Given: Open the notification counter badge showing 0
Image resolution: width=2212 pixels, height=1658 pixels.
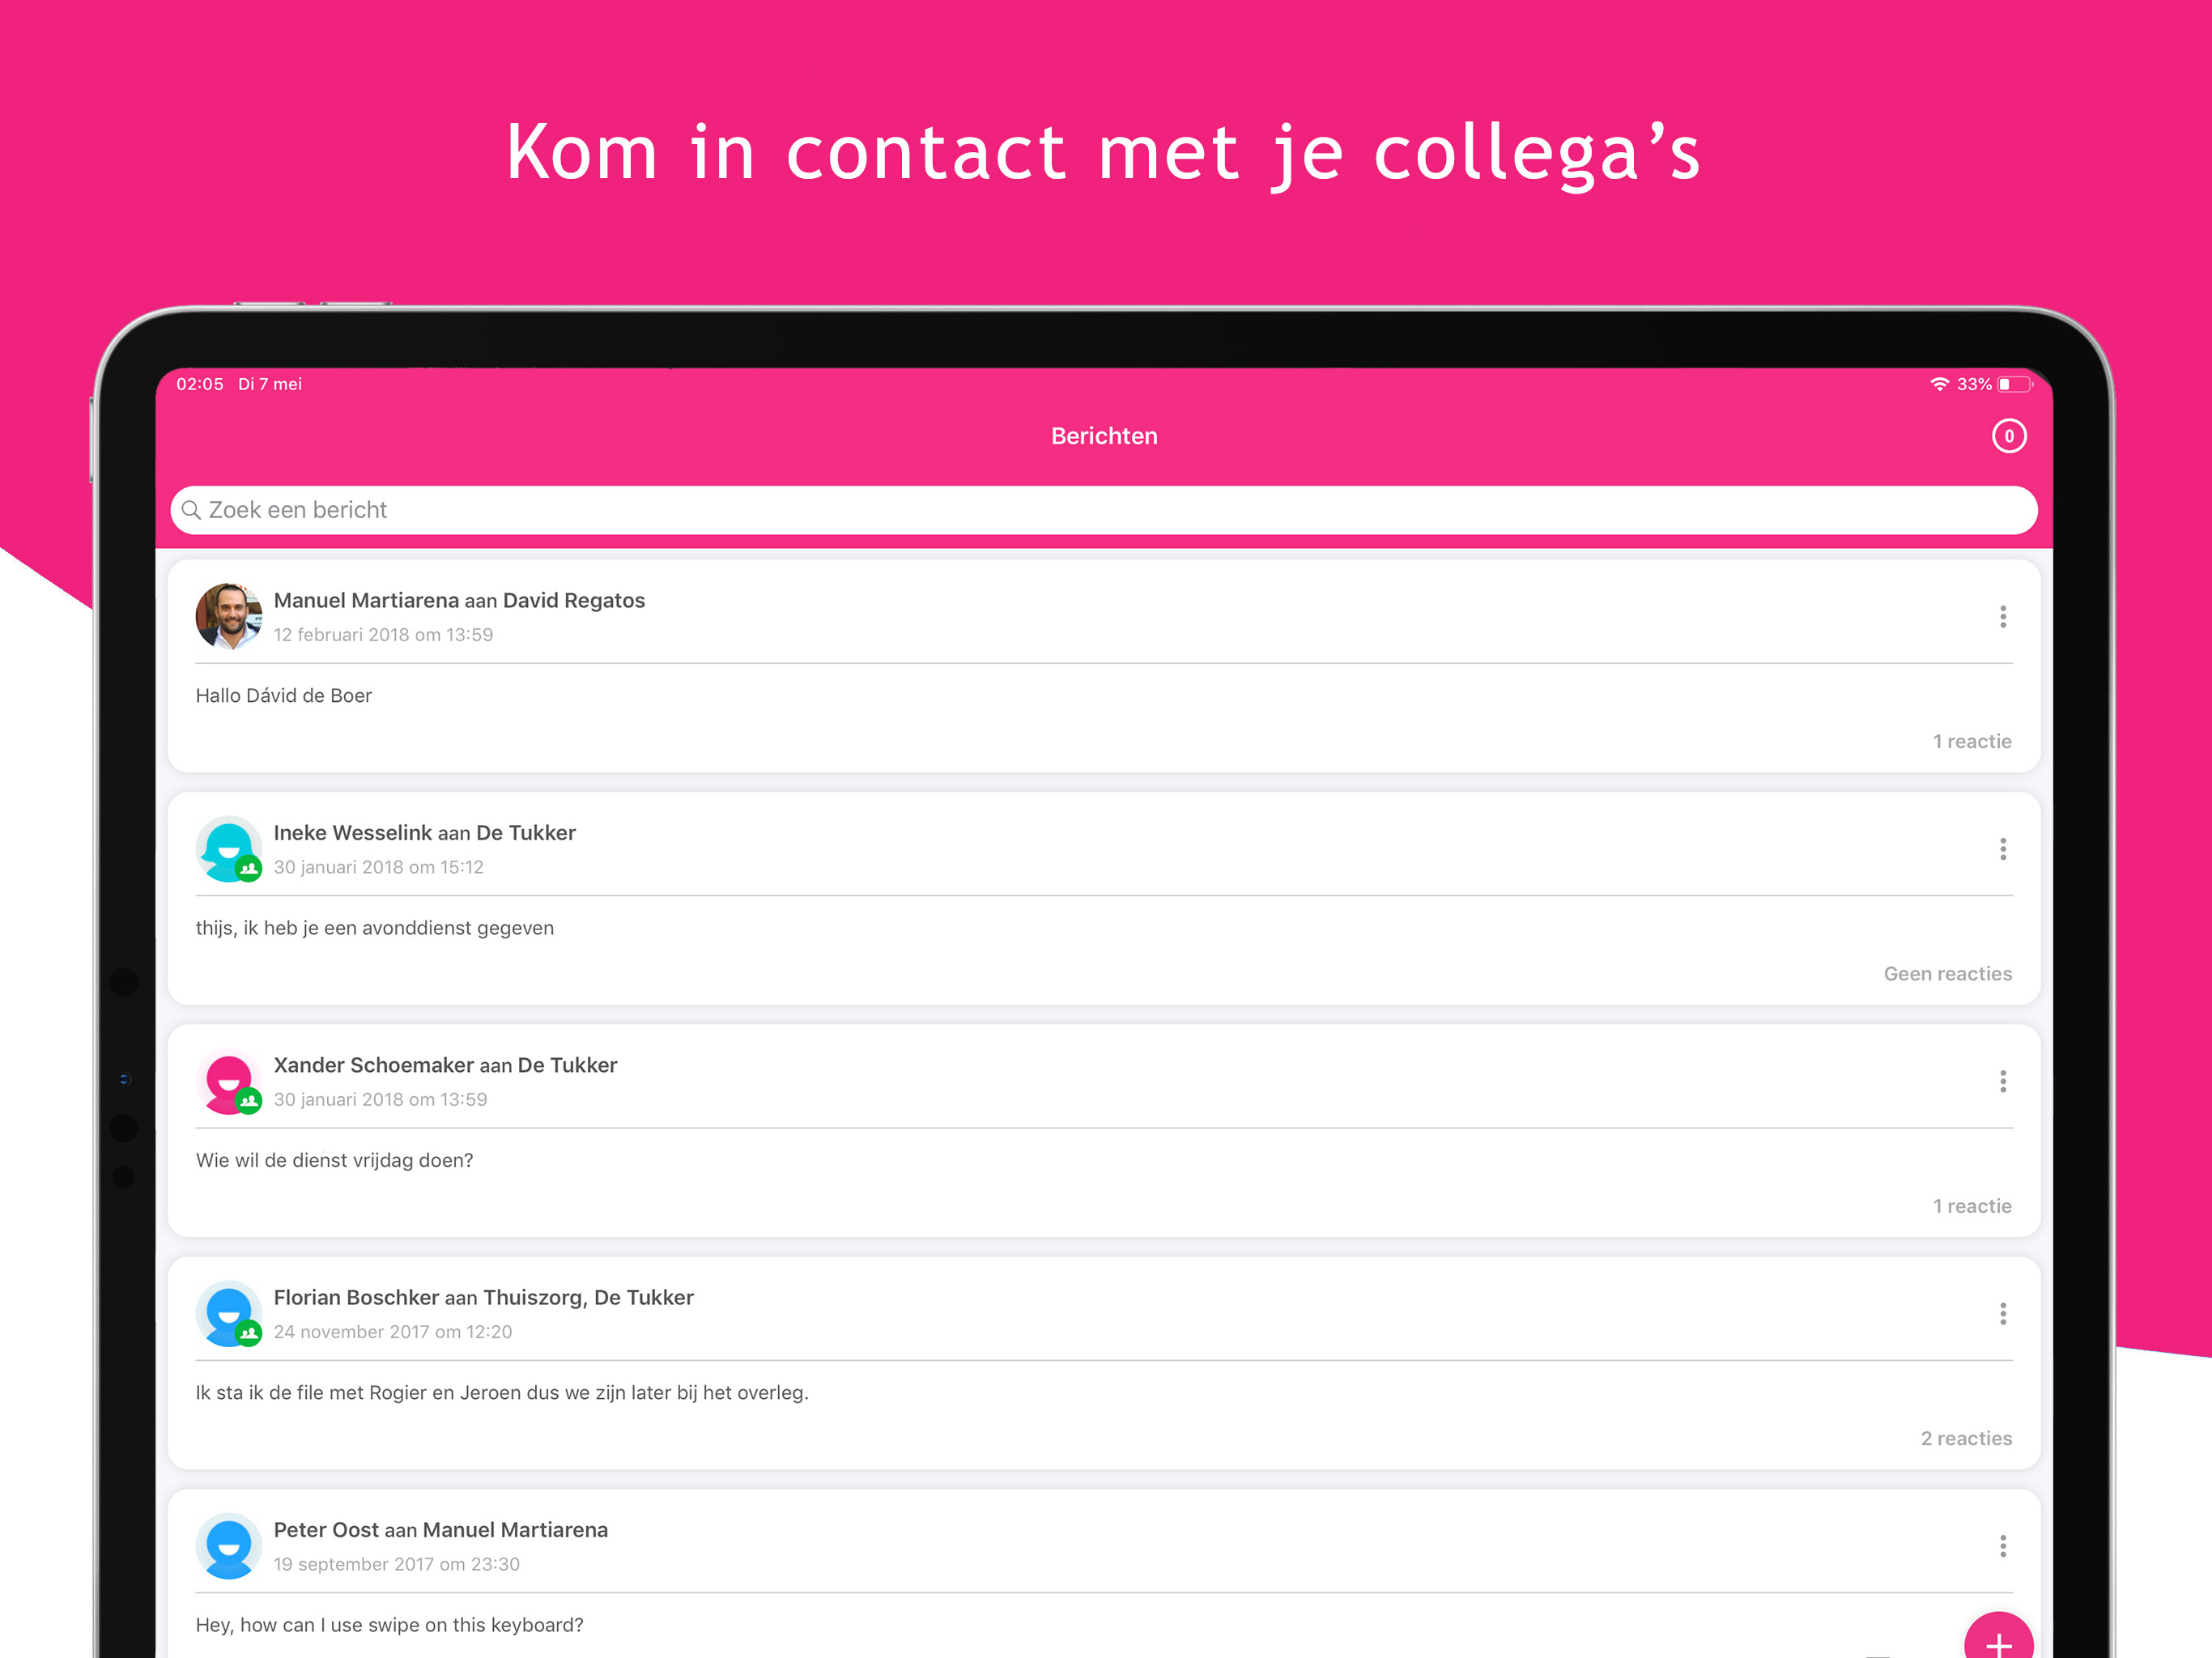Looking at the screenshot, I should coord(2008,436).
